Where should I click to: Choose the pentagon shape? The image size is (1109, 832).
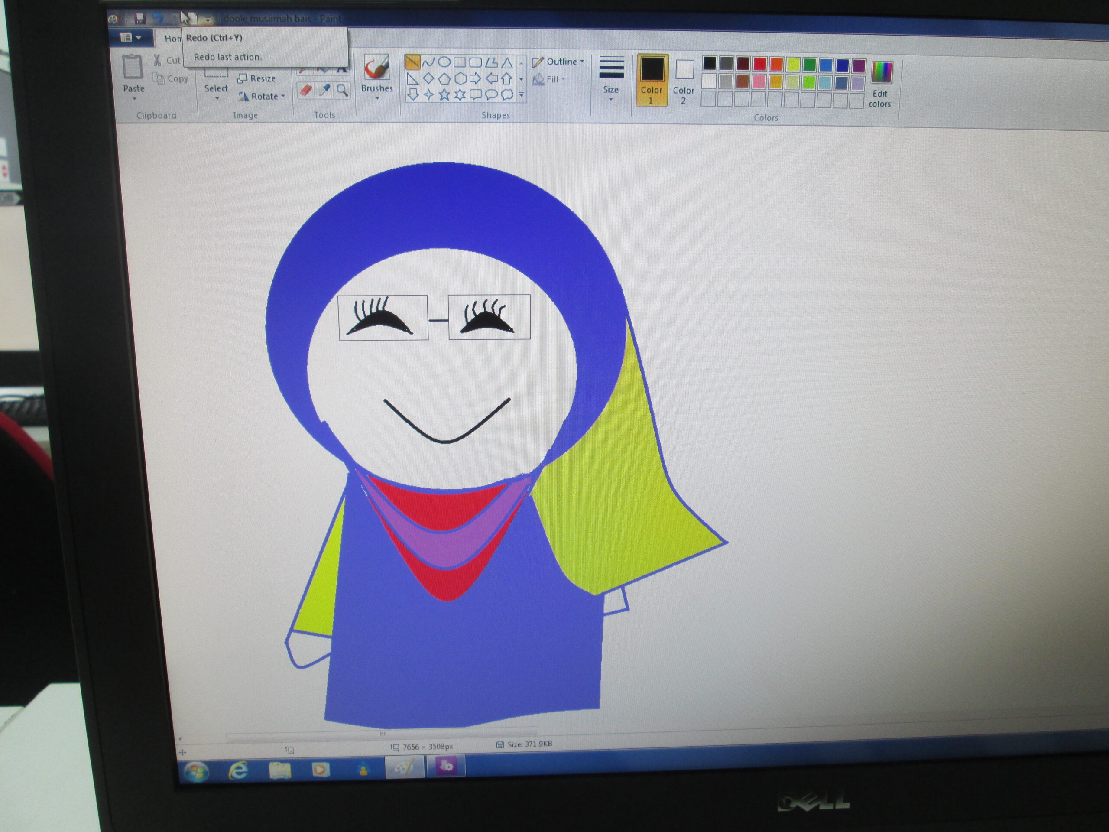point(444,79)
